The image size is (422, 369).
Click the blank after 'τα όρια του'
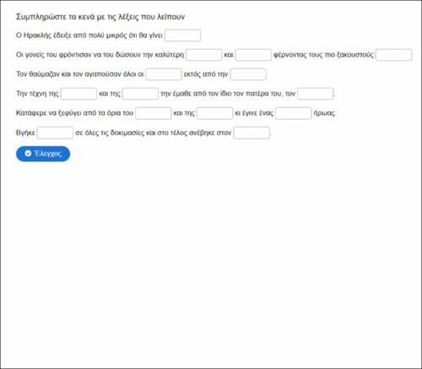click(154, 113)
